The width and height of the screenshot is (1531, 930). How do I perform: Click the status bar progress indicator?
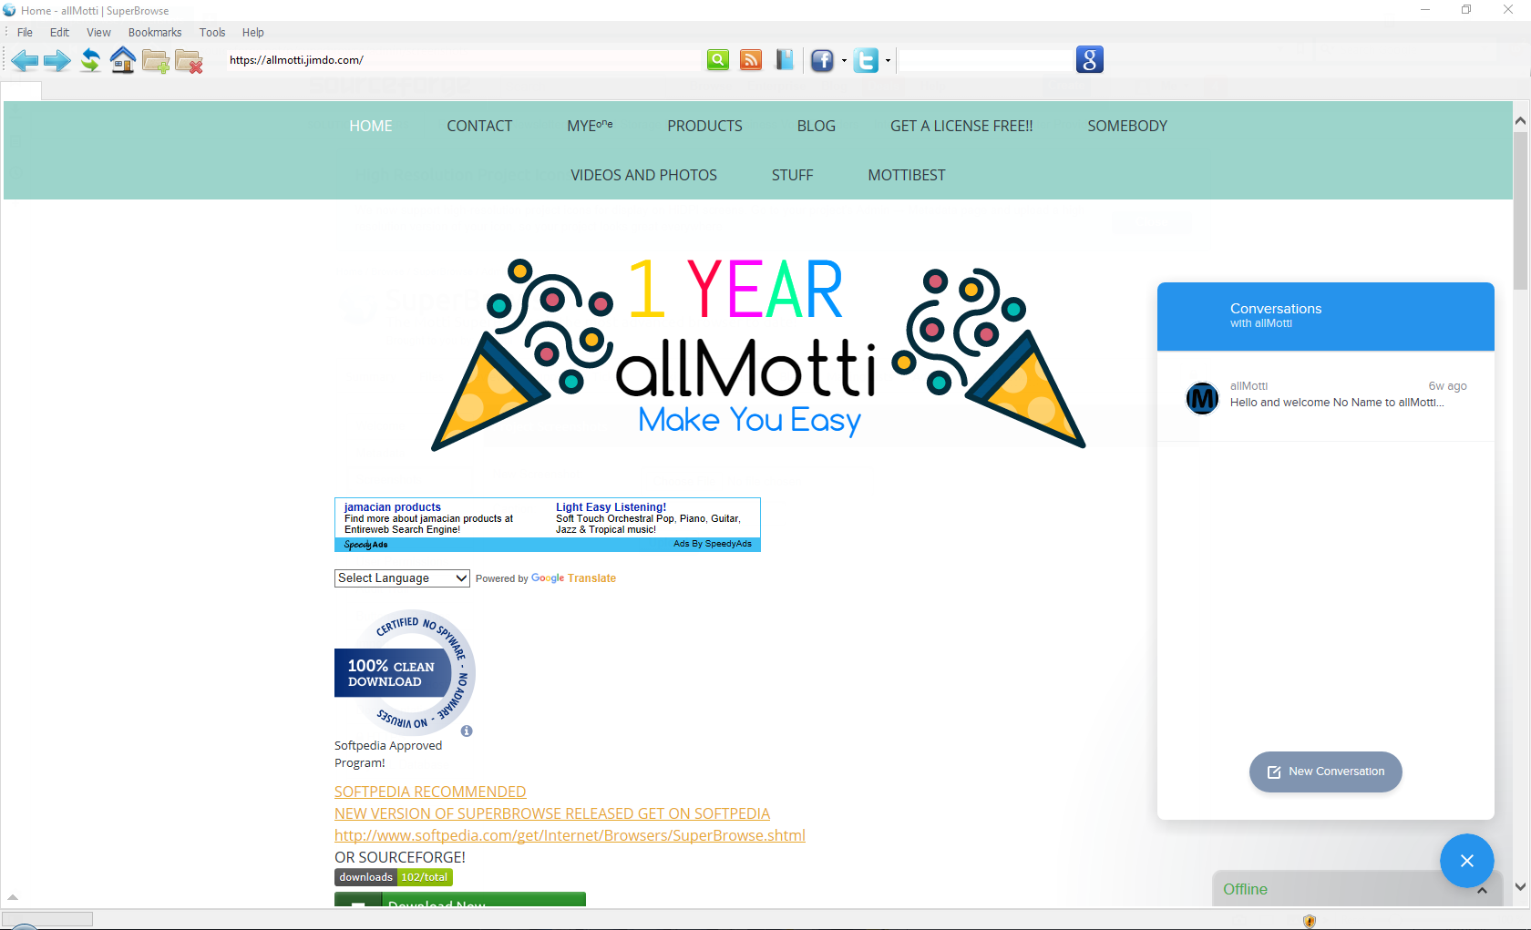pyautogui.click(x=47, y=919)
